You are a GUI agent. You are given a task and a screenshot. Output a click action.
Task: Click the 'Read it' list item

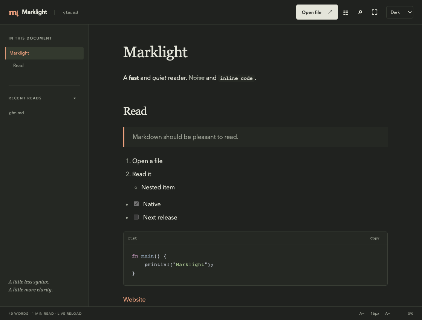tap(142, 174)
